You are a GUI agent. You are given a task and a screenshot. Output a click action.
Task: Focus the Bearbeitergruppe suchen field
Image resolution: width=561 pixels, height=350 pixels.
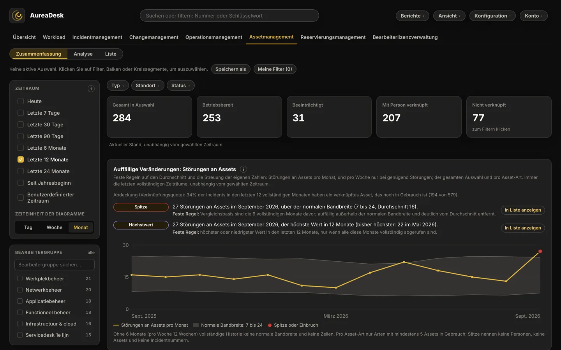pyautogui.click(x=55, y=265)
